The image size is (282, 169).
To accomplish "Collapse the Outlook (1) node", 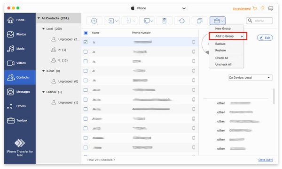I will point(43,92).
